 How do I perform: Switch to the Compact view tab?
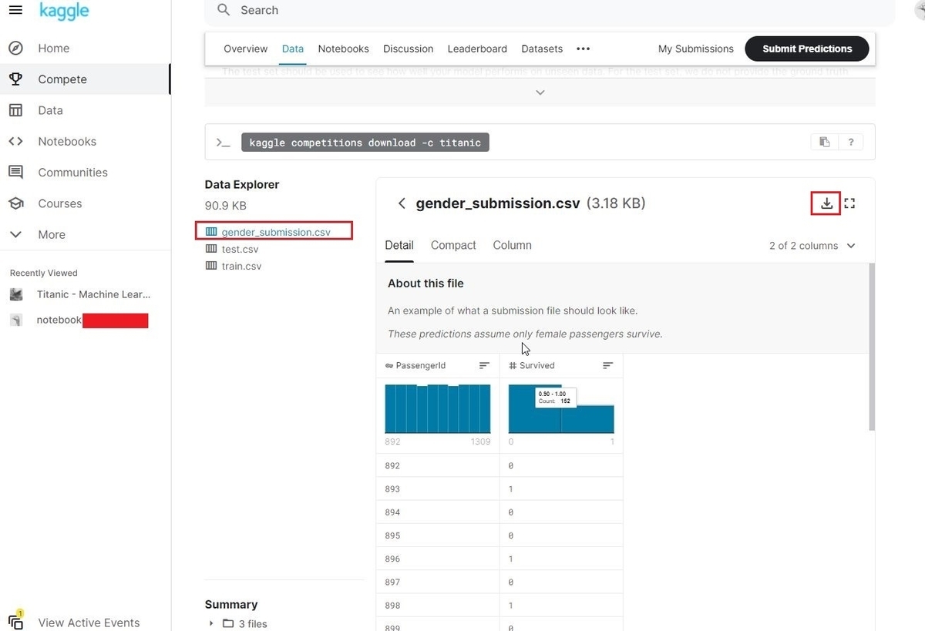click(x=453, y=245)
